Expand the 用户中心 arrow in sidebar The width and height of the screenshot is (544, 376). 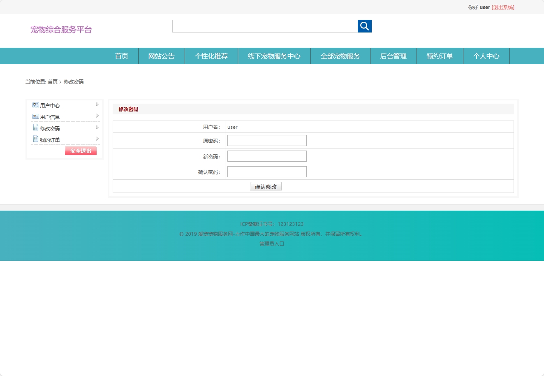[x=97, y=104]
